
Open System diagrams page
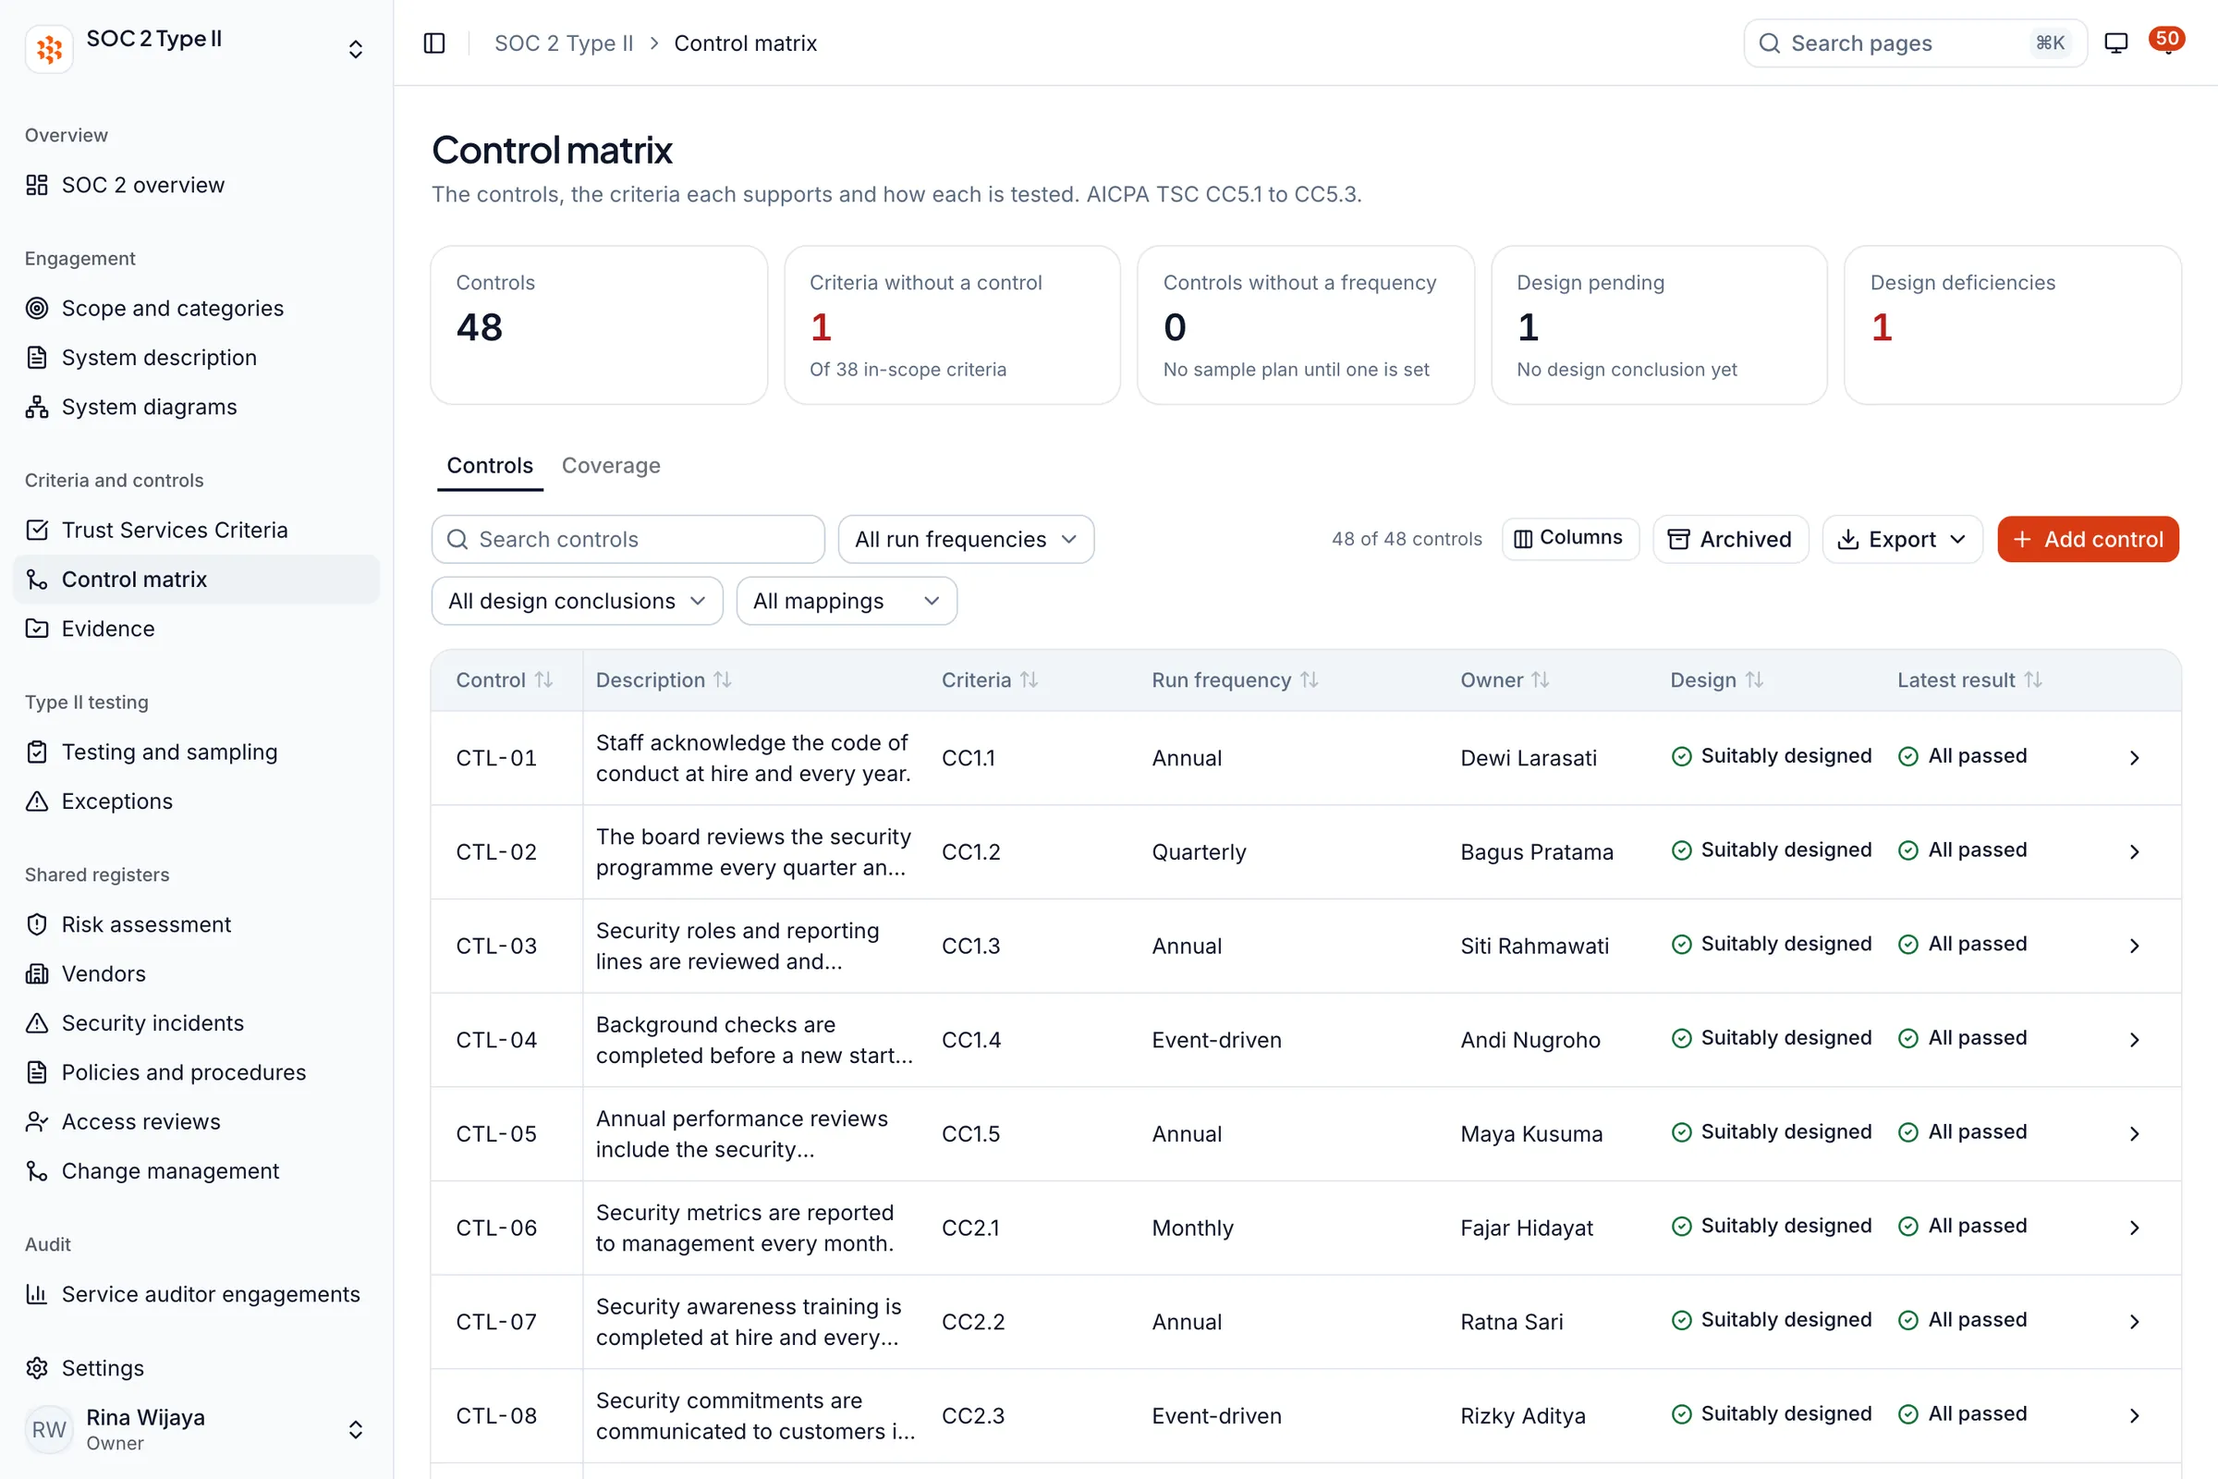(x=196, y=407)
